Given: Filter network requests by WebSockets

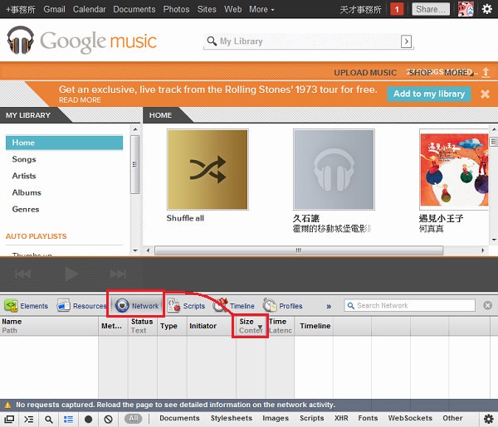Looking at the screenshot, I should coord(410,418).
